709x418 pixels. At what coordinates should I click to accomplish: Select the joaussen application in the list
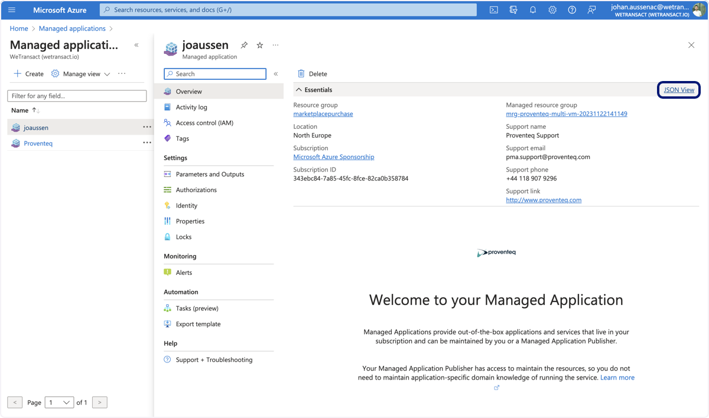tap(36, 128)
